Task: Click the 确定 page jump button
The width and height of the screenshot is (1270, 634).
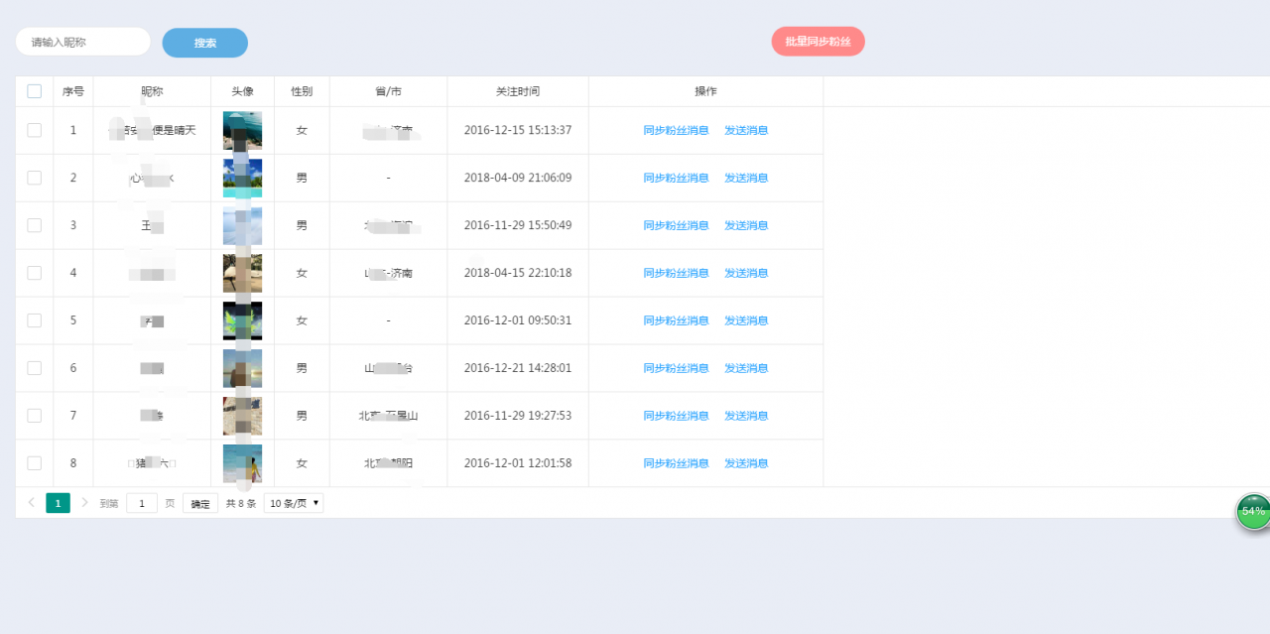Action: click(x=199, y=503)
